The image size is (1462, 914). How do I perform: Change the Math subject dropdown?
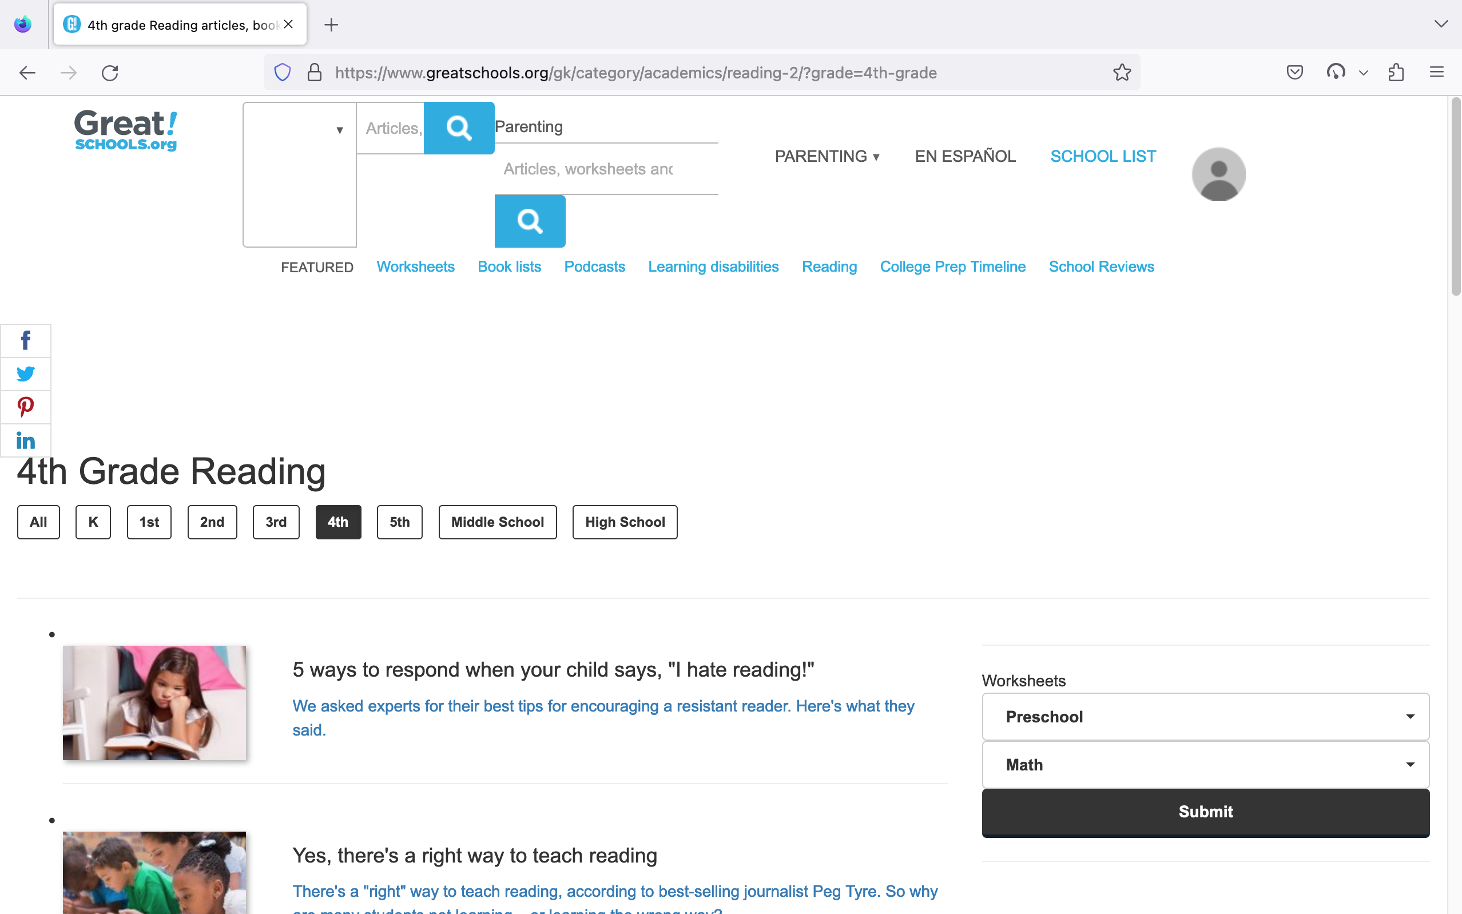pyautogui.click(x=1205, y=764)
